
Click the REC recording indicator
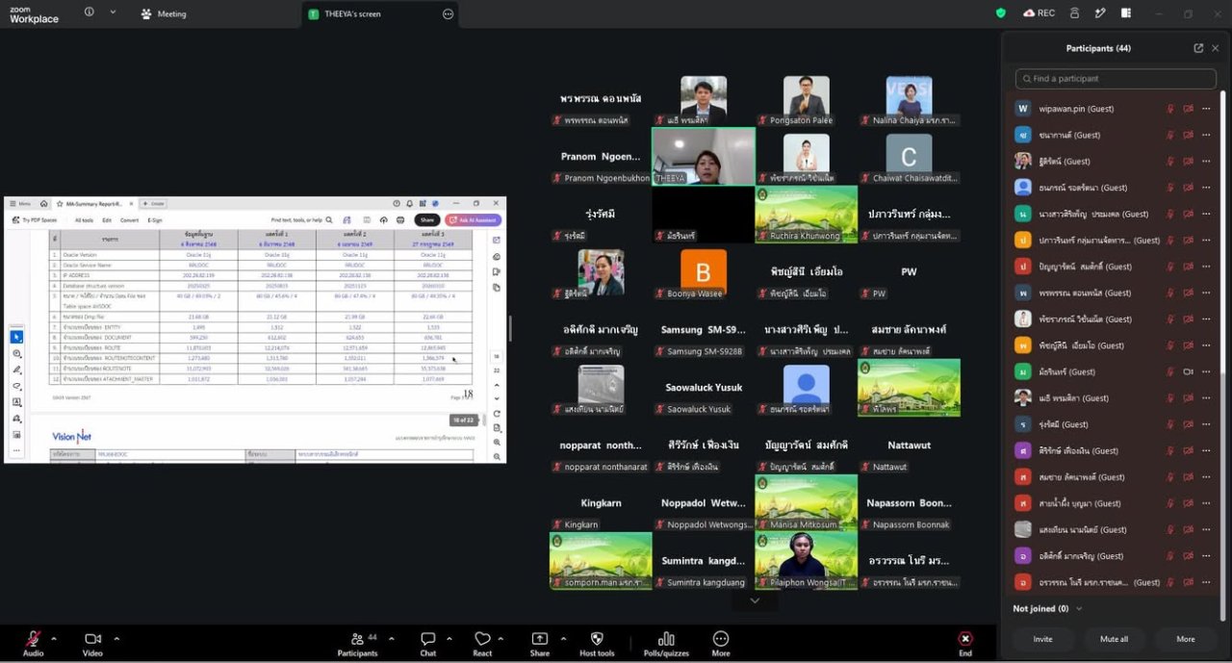pos(1039,13)
